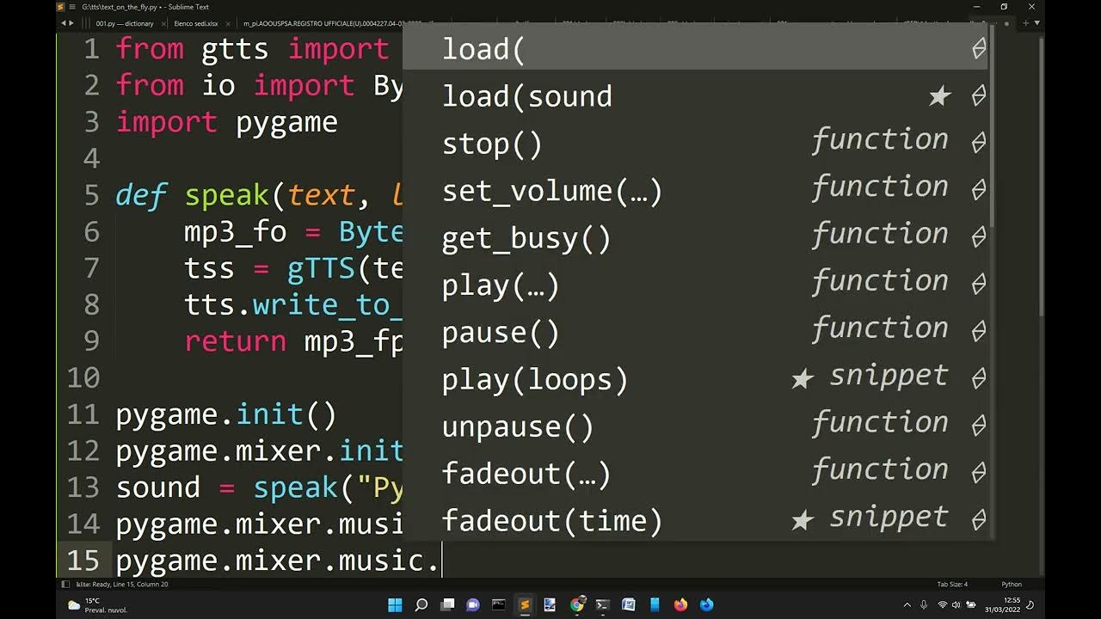Viewport: 1101px width, 619px height.
Task: Click 'pygame.init()' on line 11
Action: 226,414
